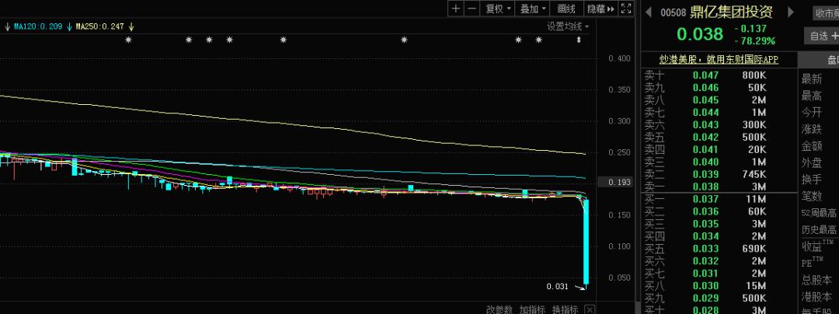Viewport: 839px width, 314px height.
Task: Go to previous stock with left arrow
Action: (x=647, y=12)
